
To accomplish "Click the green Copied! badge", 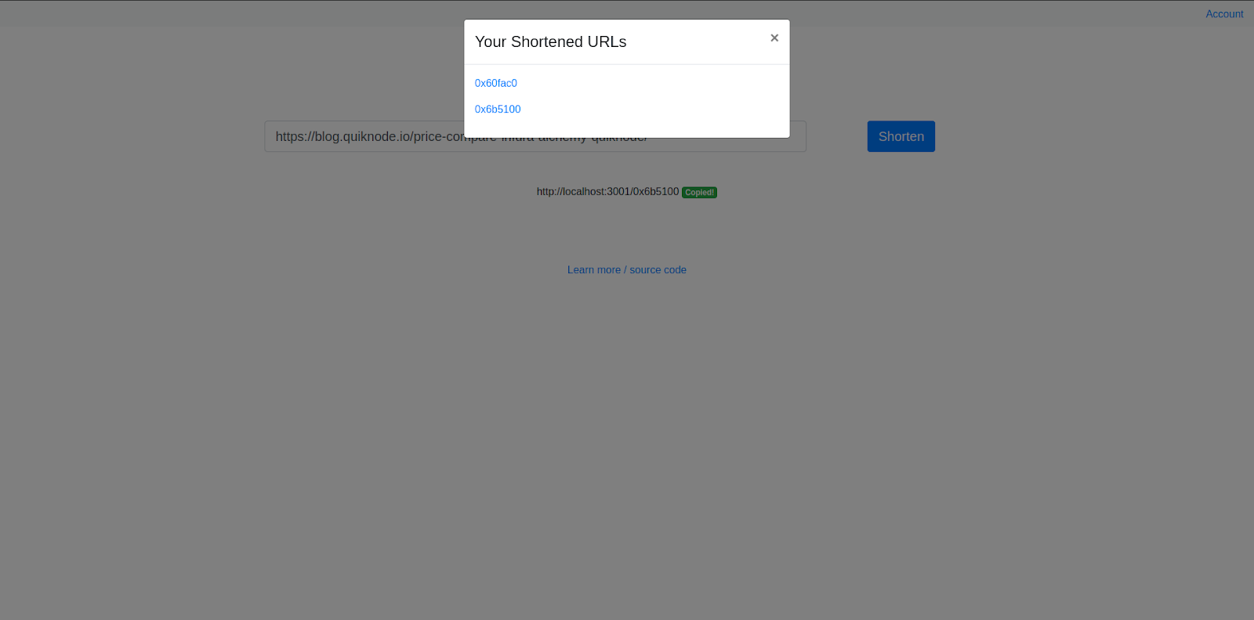I will (x=699, y=193).
